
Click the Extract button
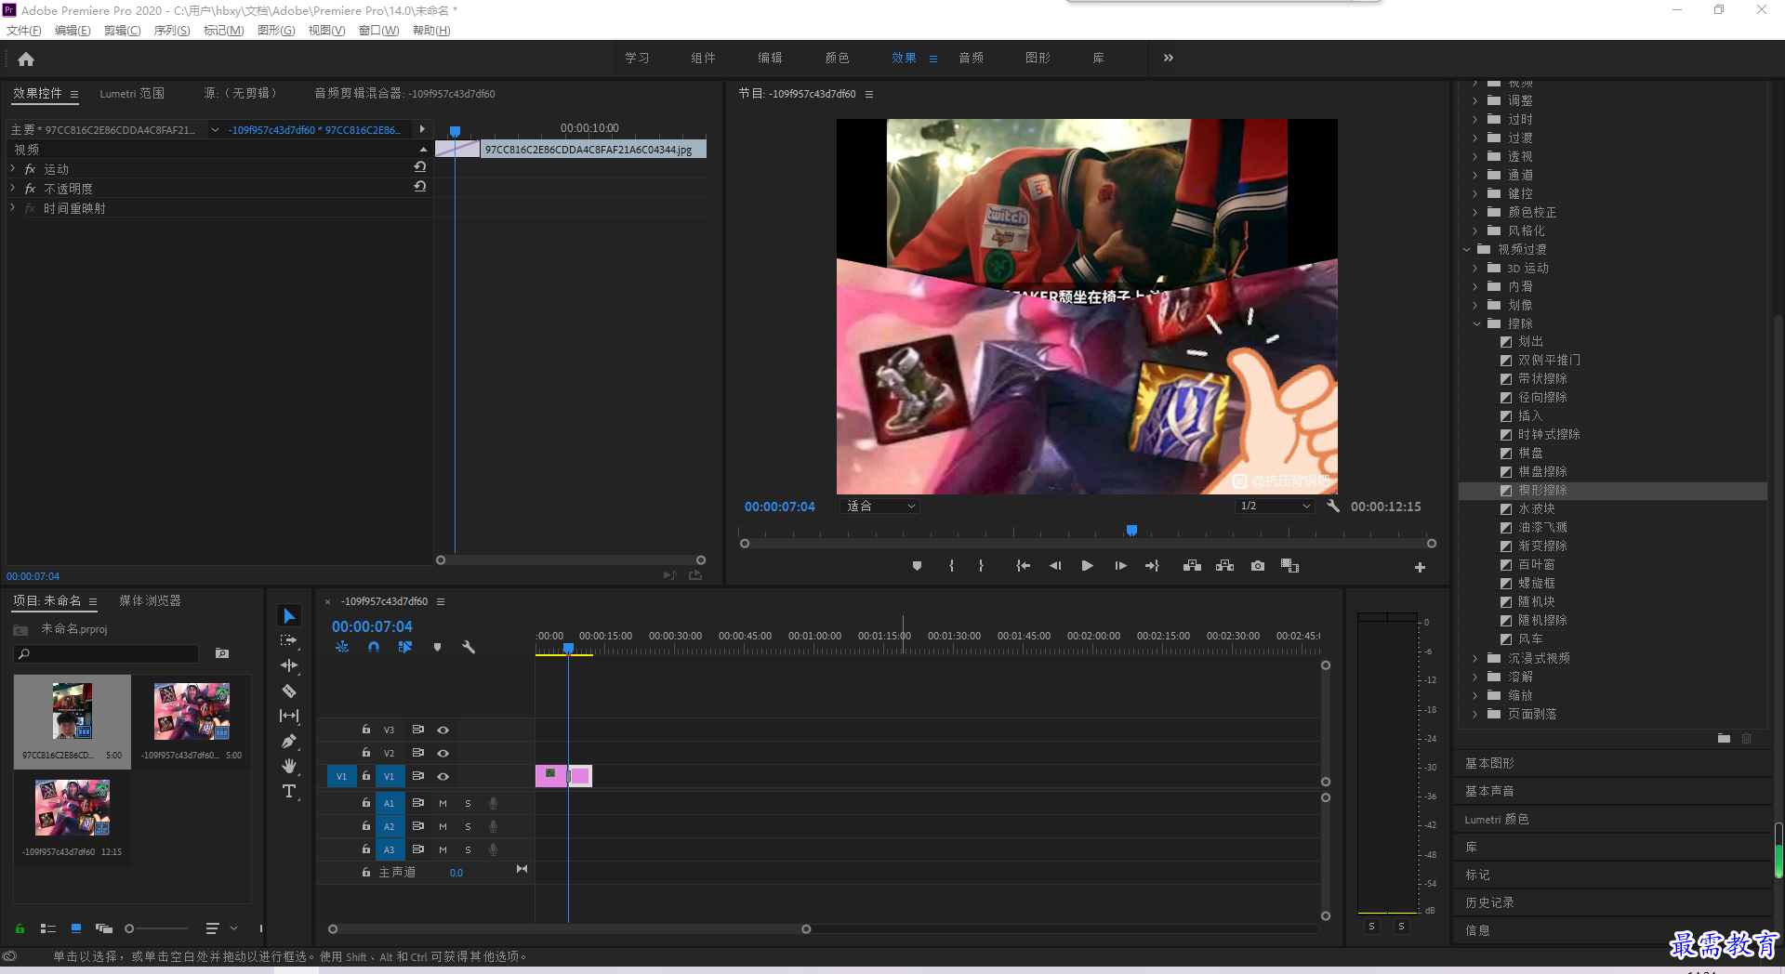tap(1224, 565)
